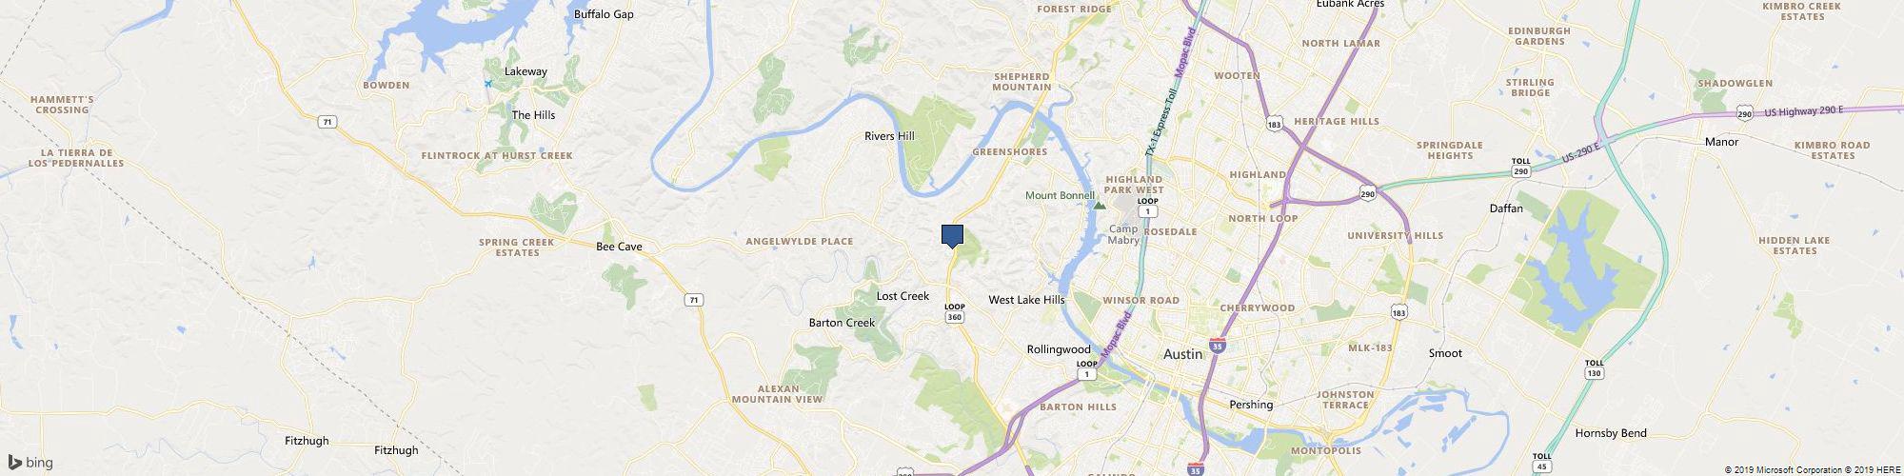Click the Lakeway town label
The image size is (1904, 476).
click(x=526, y=71)
